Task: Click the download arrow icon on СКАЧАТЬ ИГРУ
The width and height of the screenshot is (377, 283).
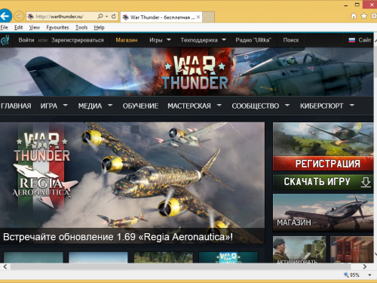Action: coord(366,182)
